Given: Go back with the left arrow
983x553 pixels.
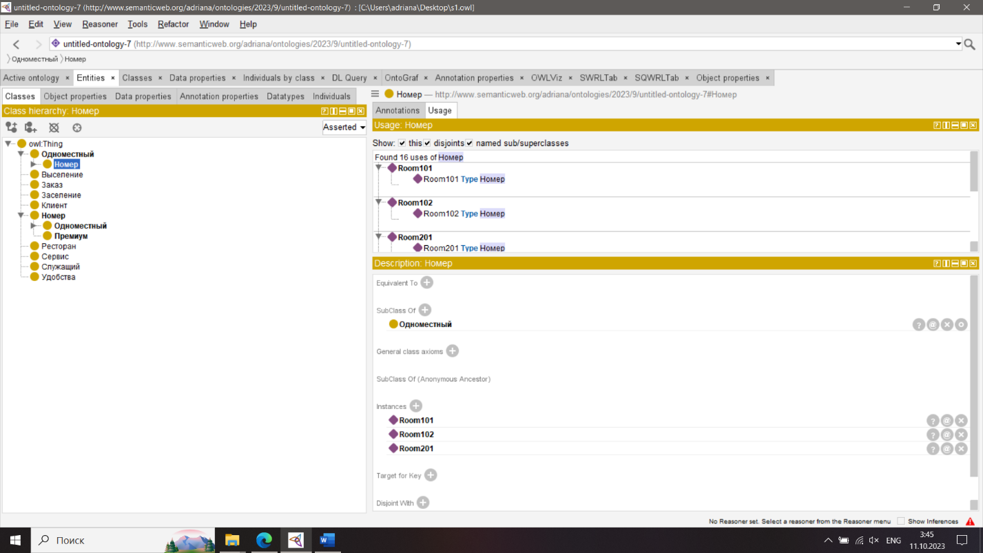Looking at the screenshot, I should (x=17, y=44).
